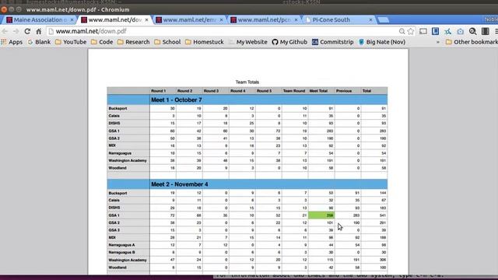Open the Blank bookmark

[x=40, y=42]
